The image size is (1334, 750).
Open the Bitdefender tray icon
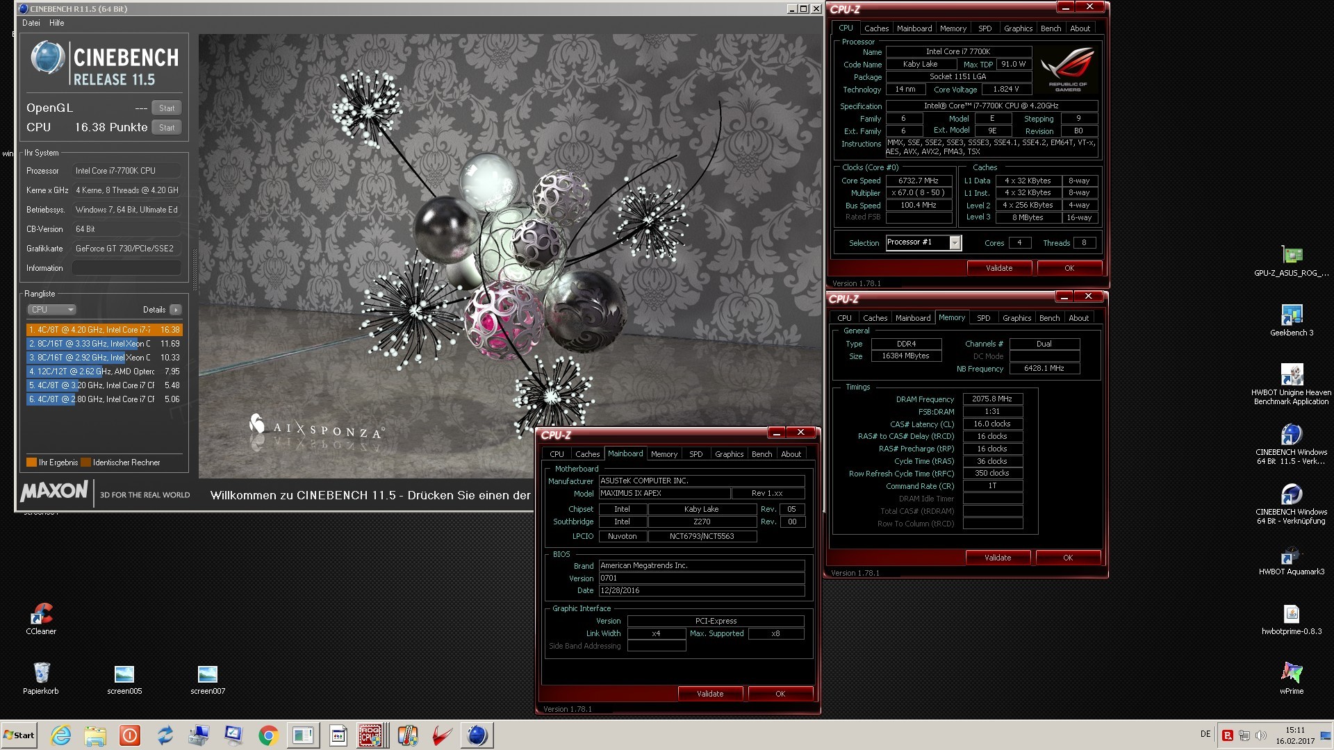coord(1228,735)
